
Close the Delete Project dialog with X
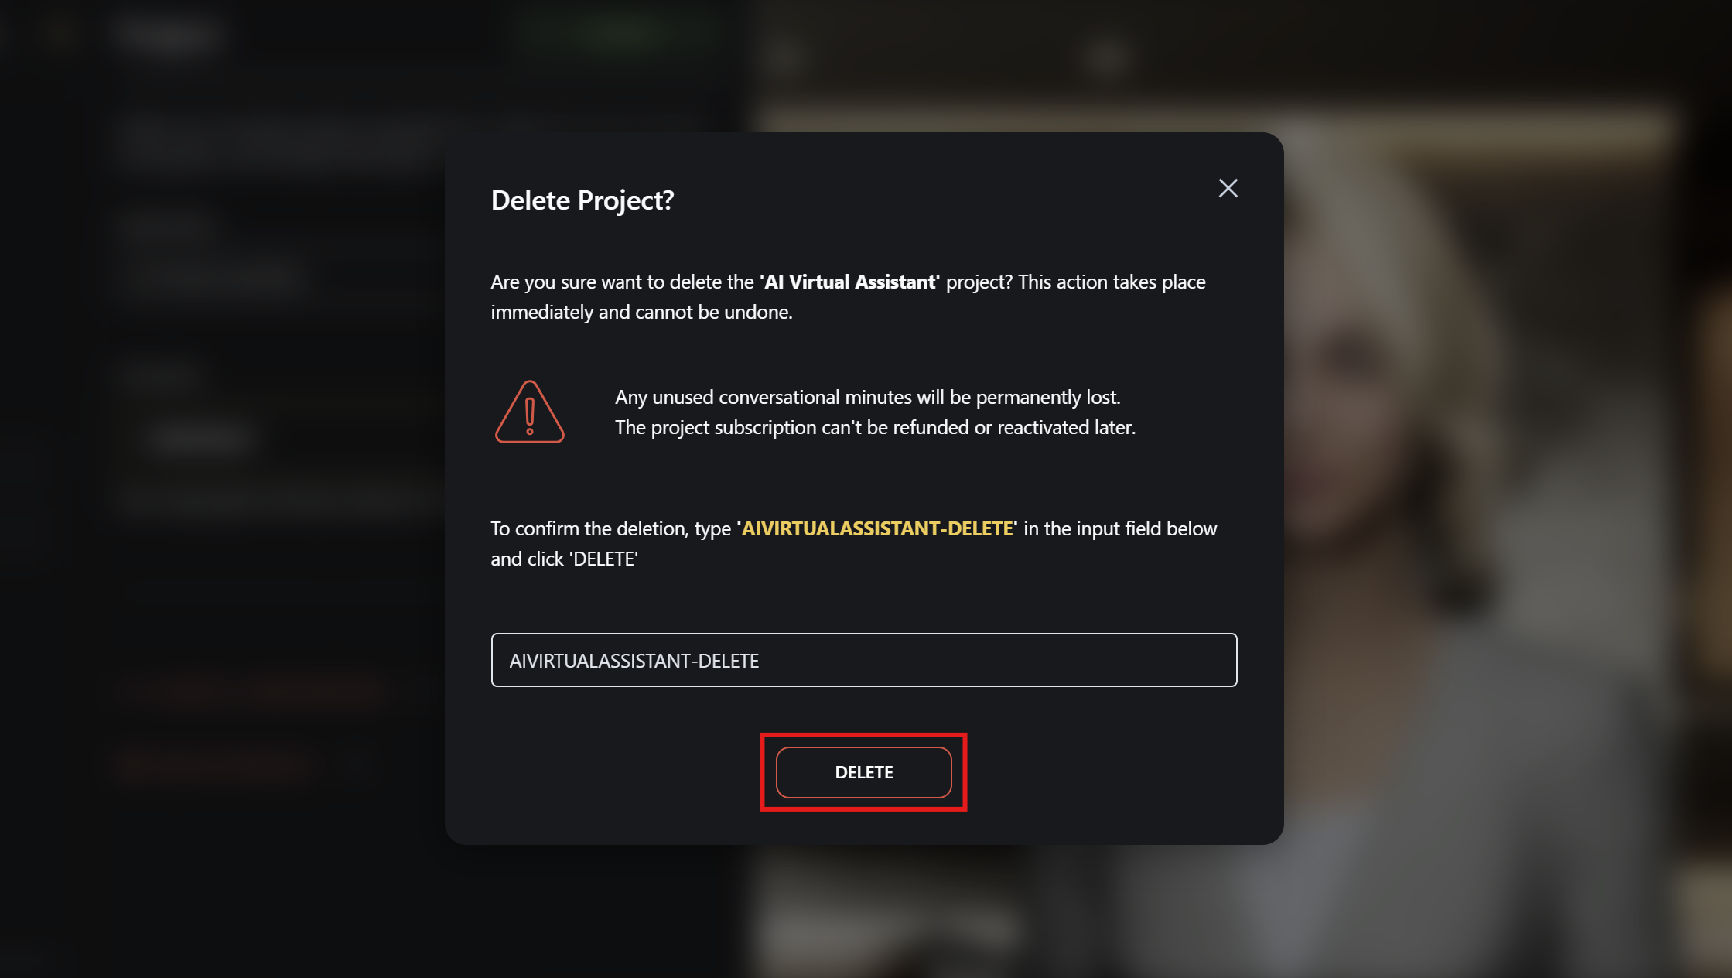pyautogui.click(x=1228, y=188)
